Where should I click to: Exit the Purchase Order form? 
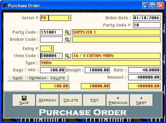click(95, 100)
